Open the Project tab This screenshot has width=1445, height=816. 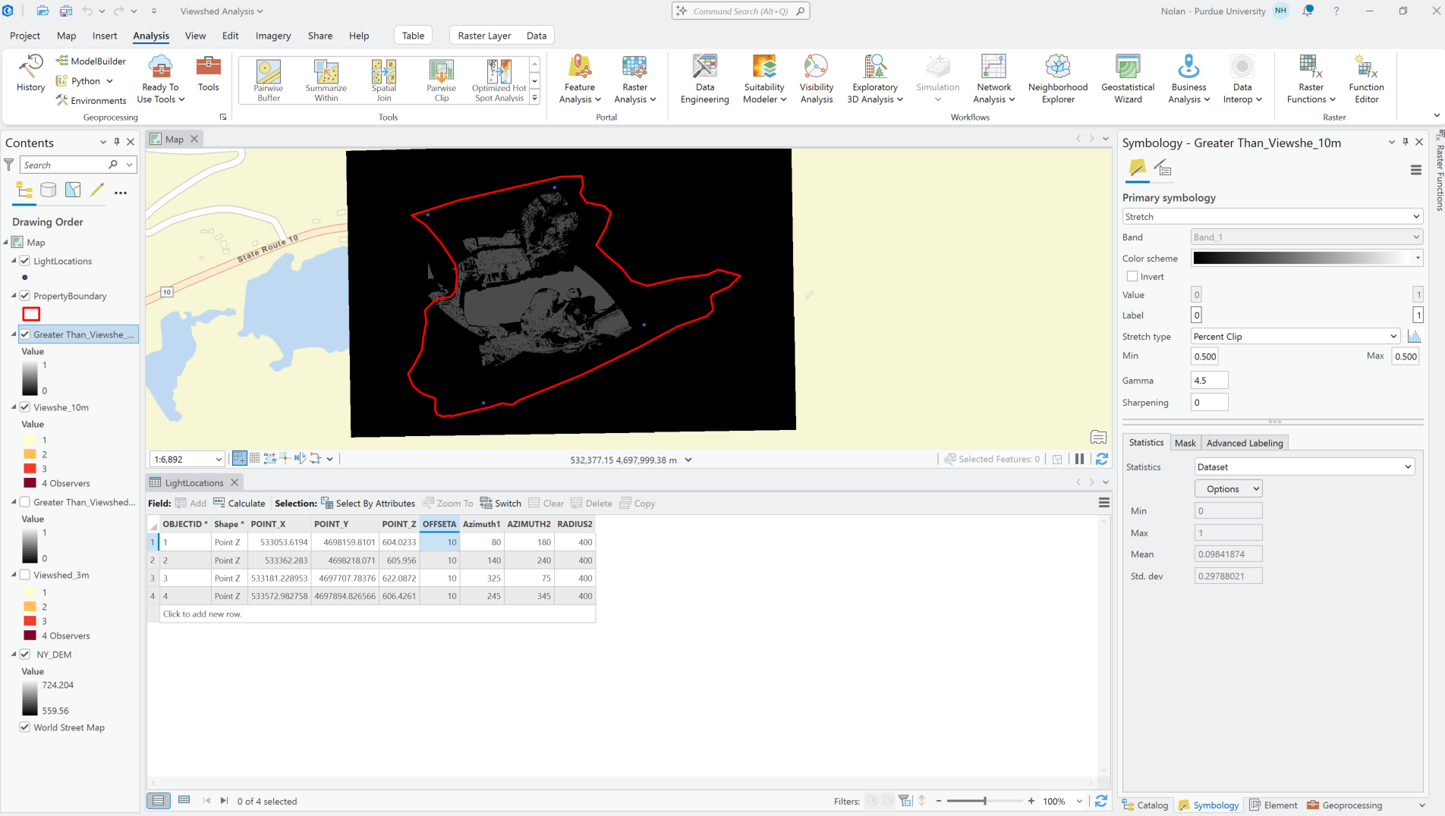point(25,36)
